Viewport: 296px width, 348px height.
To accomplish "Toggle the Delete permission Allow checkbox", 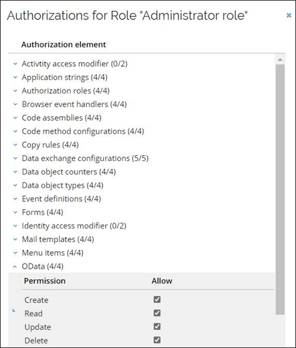I will point(157,340).
